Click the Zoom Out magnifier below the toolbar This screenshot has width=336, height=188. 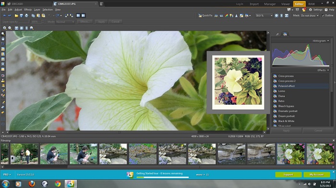10,28
